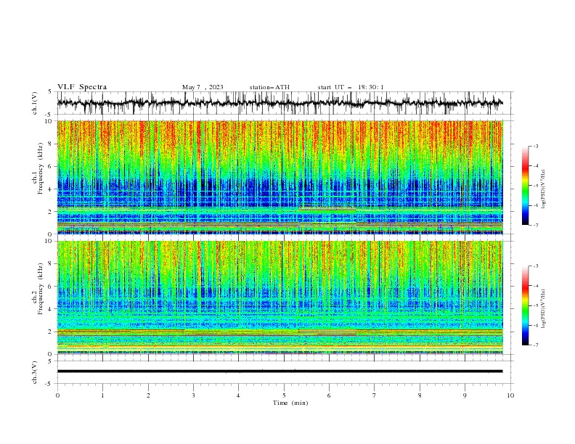
Task: Click the ch.1 Frequency (kHz) axis label
Action: (x=38, y=169)
